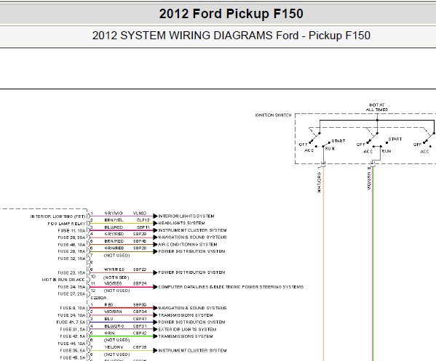The width and height of the screenshot is (436, 361).
Task: Click the "INTERIOR LIGHTING (FET)" label
Action: (58, 216)
